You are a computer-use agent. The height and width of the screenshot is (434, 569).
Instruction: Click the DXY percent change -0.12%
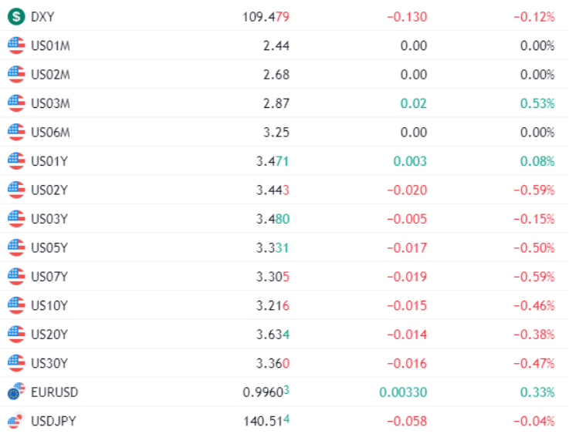pyautogui.click(x=533, y=17)
